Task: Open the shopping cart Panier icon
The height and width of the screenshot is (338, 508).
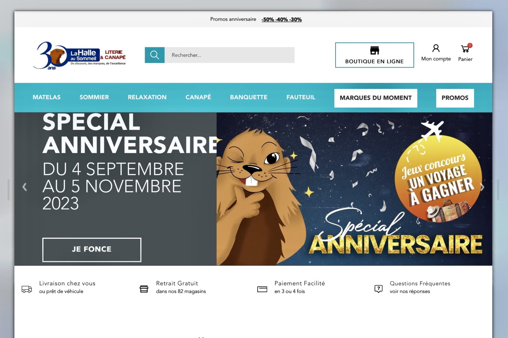Action: point(465,49)
